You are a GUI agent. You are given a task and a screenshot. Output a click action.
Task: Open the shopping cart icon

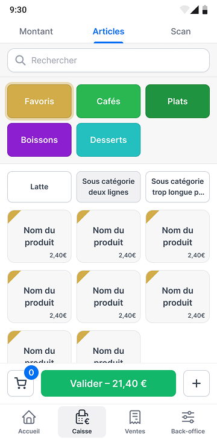20,383
